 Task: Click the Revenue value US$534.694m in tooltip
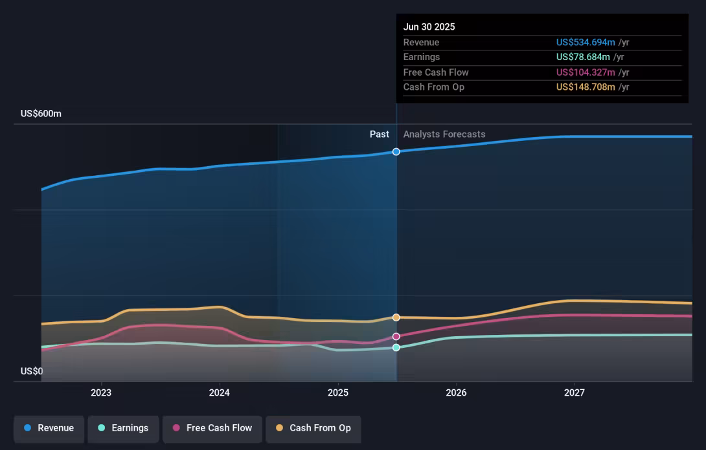[586, 42]
